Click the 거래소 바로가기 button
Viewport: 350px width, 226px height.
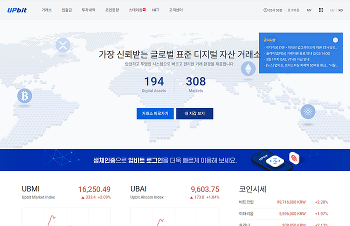tap(155, 113)
